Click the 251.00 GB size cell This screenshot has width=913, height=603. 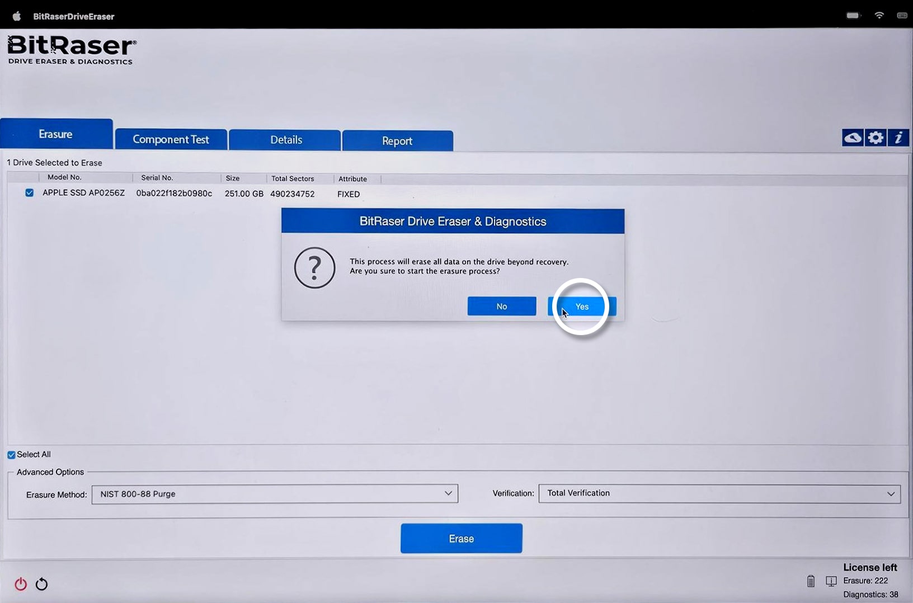click(244, 194)
